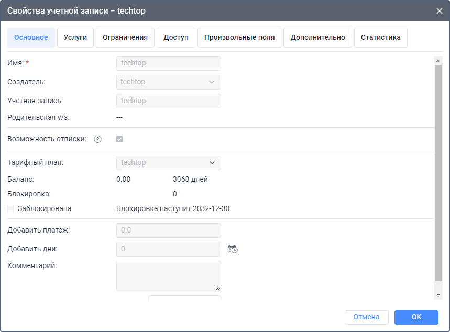Open the Ограничения tab

click(x=125, y=38)
